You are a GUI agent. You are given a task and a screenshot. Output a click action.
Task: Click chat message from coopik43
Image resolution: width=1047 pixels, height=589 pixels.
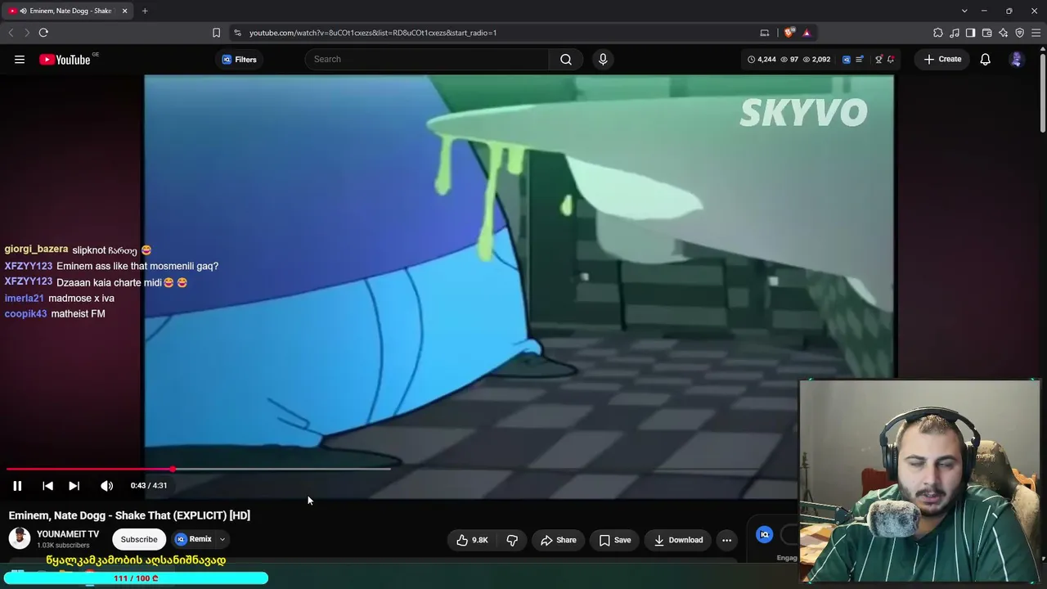78,314
